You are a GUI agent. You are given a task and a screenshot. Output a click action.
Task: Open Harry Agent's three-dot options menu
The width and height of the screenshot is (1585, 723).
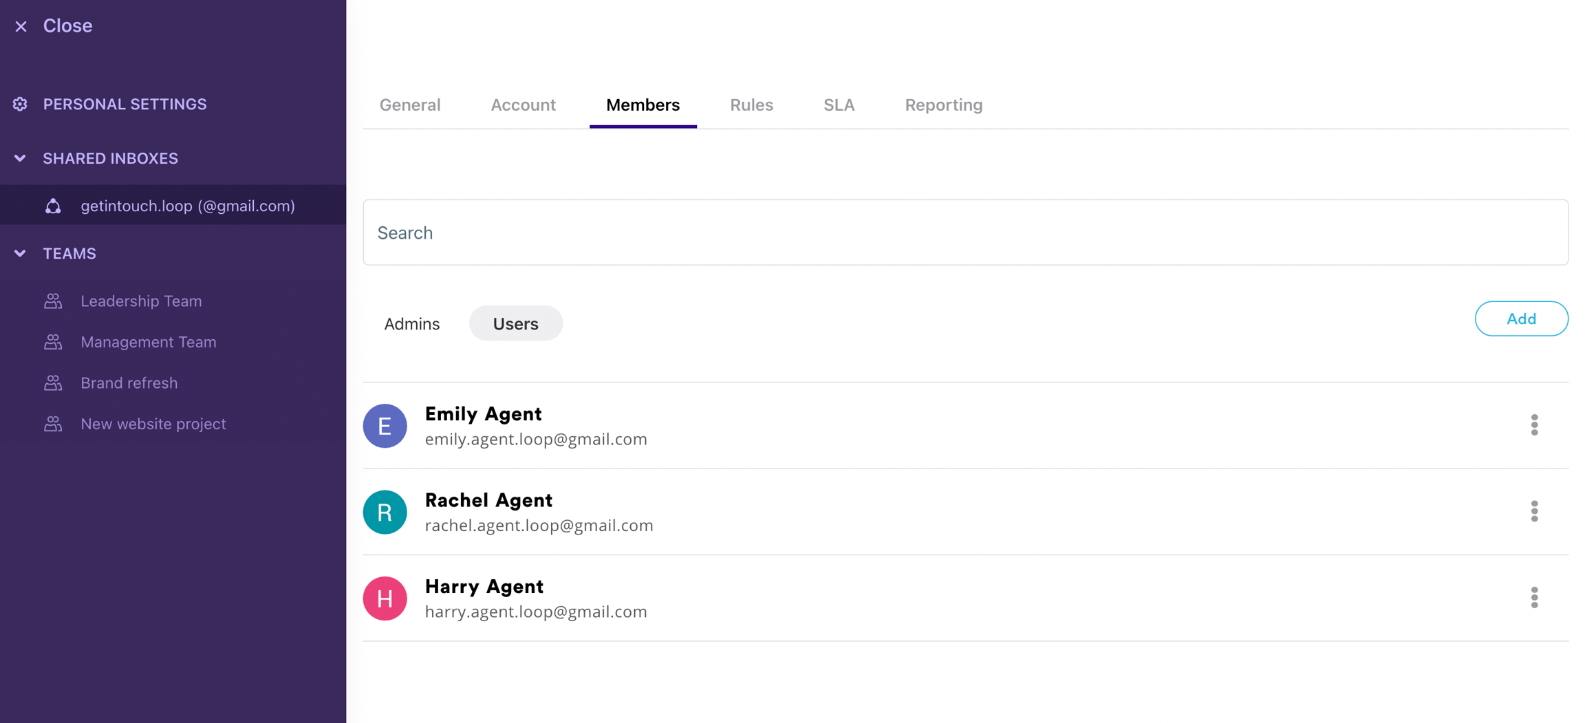click(x=1534, y=597)
